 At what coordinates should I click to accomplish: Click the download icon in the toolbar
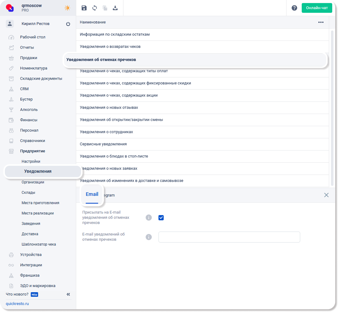point(115,8)
